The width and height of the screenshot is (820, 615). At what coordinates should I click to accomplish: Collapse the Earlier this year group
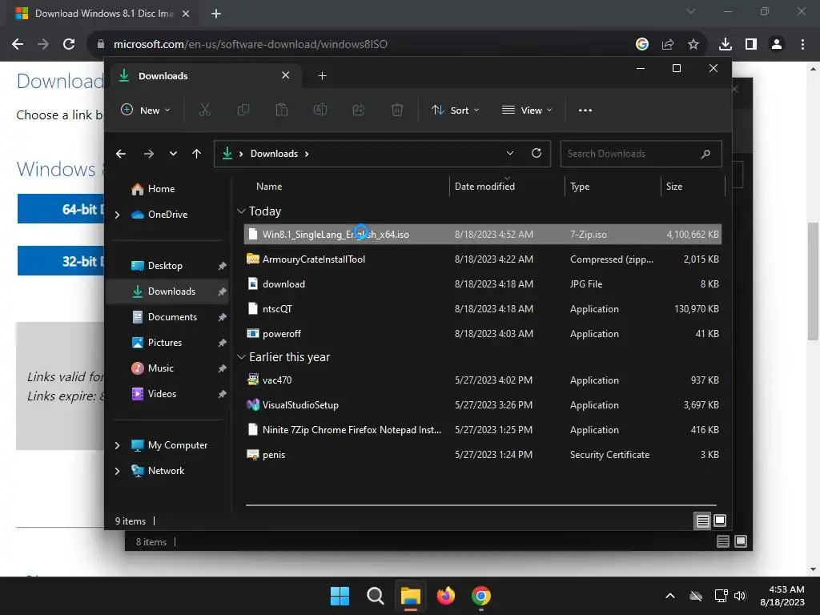tap(241, 357)
